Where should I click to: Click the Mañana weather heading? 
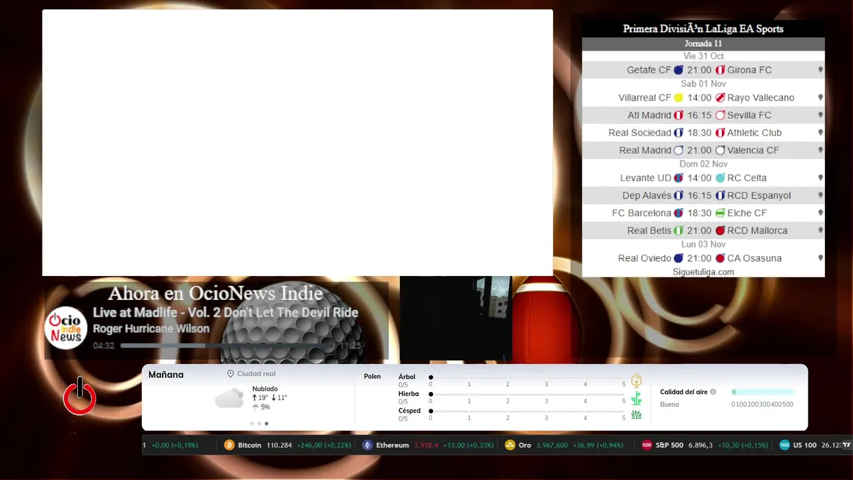[x=166, y=375]
